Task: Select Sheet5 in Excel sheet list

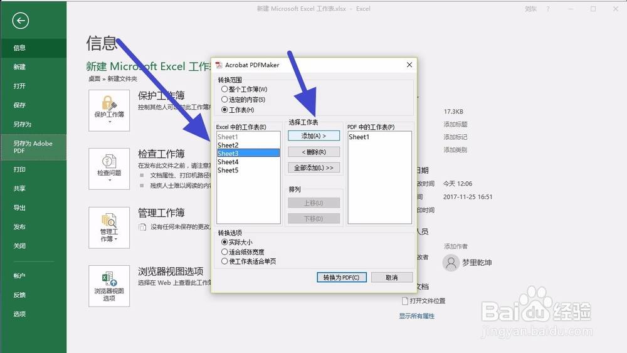Action: point(248,171)
